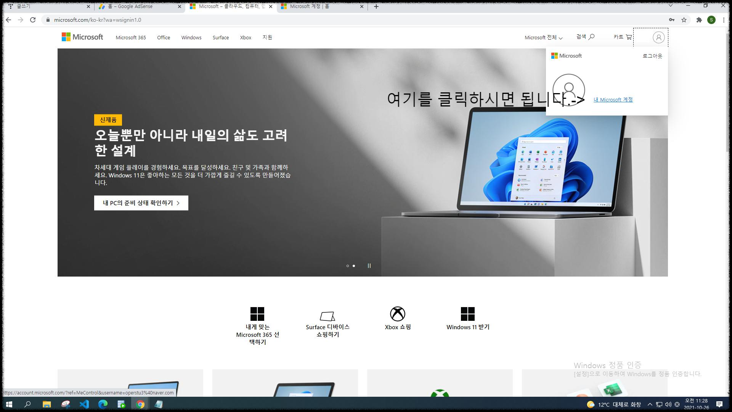
Task: Select the second carousel slide dot
Action: pos(354,266)
